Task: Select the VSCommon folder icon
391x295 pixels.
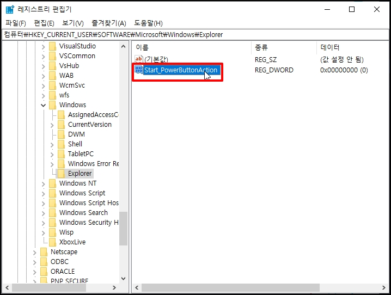Action: pyautogui.click(x=52, y=56)
